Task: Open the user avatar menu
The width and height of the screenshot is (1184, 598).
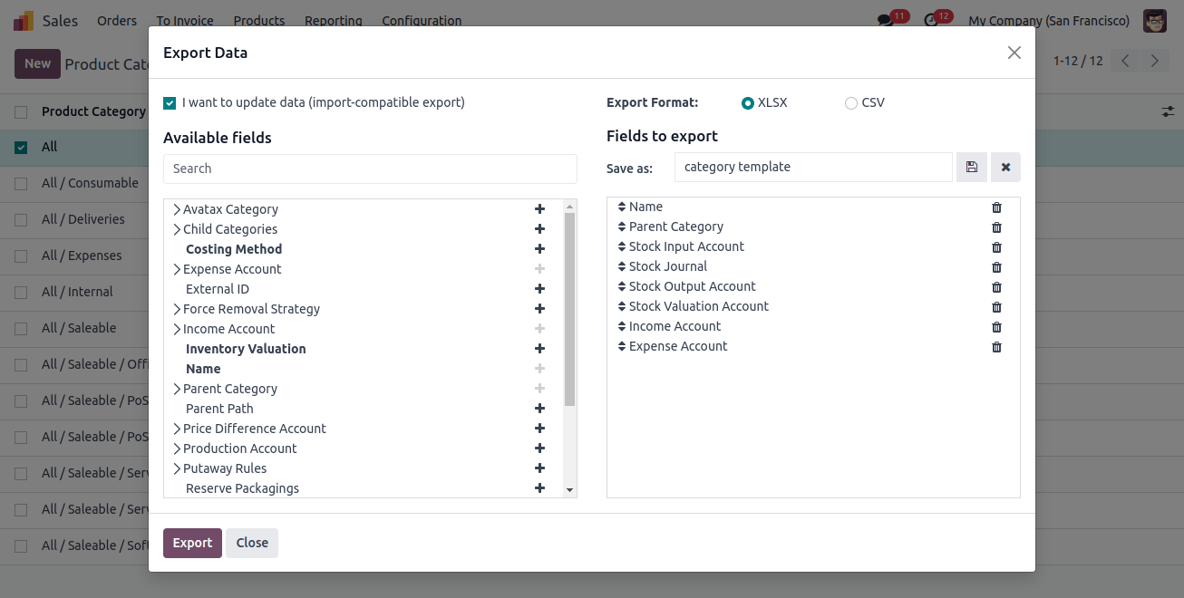Action: pos(1155,21)
